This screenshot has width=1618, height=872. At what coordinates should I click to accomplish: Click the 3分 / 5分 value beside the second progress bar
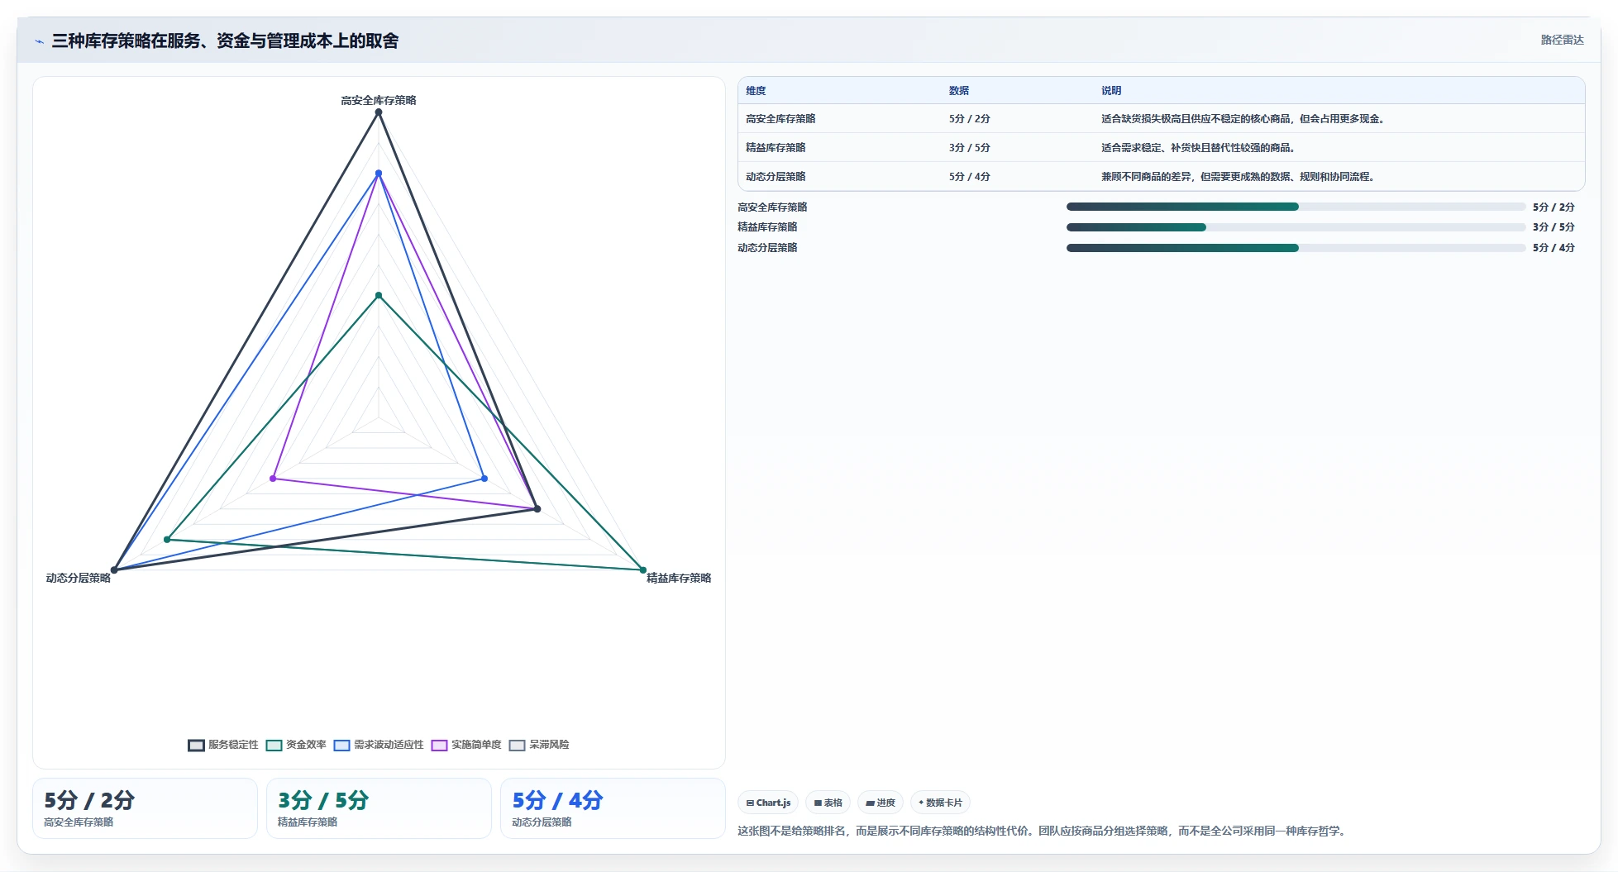coord(1554,227)
